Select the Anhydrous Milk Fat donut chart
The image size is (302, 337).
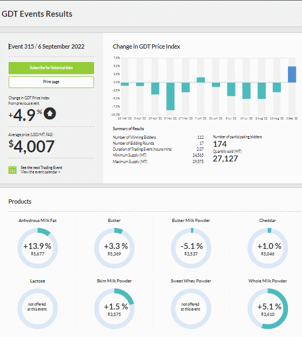pos(38,248)
